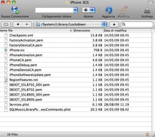Select the iPhoneSoftwareUpdate.pem file
The image size is (155, 137).
(30, 75)
